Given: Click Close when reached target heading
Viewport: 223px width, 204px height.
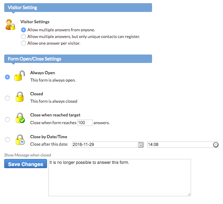Looking at the screenshot, I should (x=55, y=115).
